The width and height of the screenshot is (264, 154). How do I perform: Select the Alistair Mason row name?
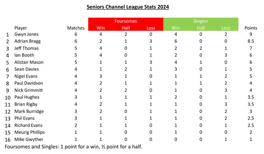click(x=29, y=62)
